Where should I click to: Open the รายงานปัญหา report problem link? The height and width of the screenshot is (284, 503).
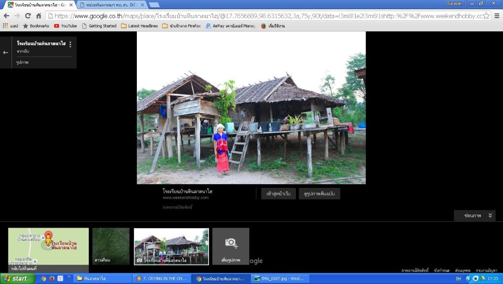pyautogui.click(x=486, y=271)
